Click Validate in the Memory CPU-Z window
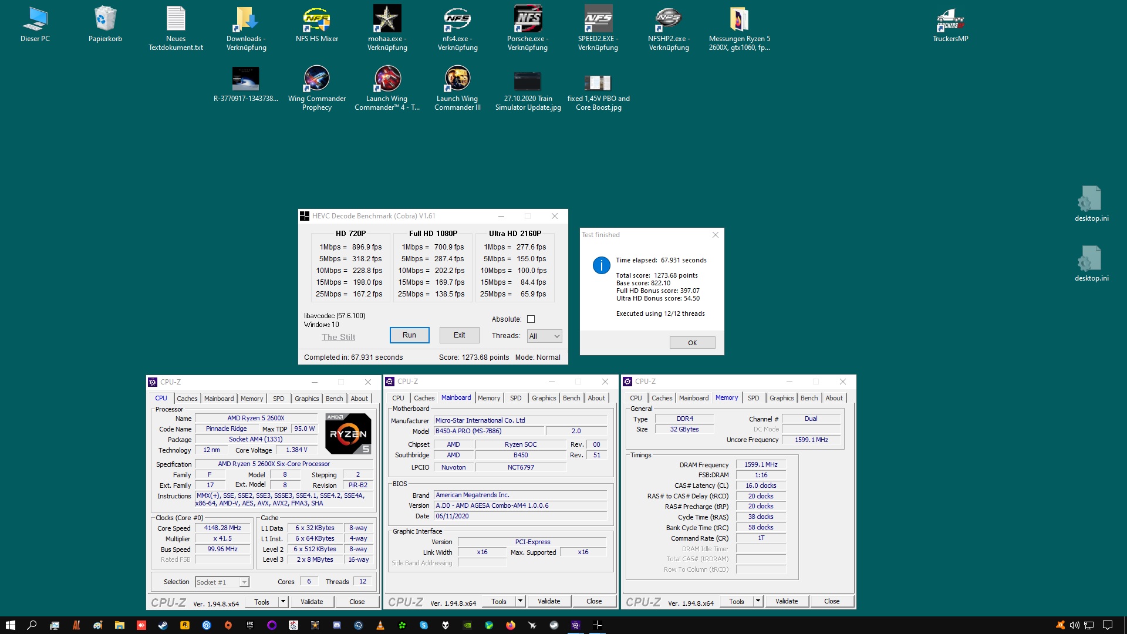Image resolution: width=1127 pixels, height=634 pixels. coord(786,601)
